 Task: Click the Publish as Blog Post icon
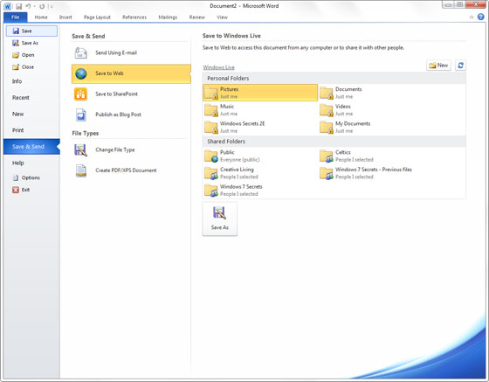point(80,115)
